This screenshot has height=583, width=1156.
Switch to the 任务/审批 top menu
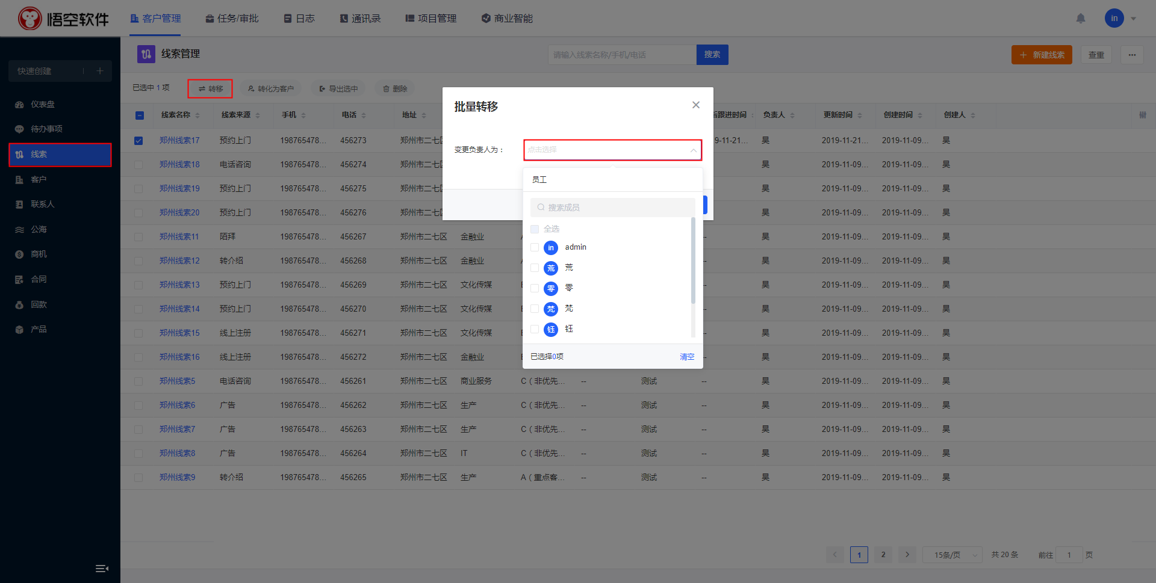tap(232, 19)
